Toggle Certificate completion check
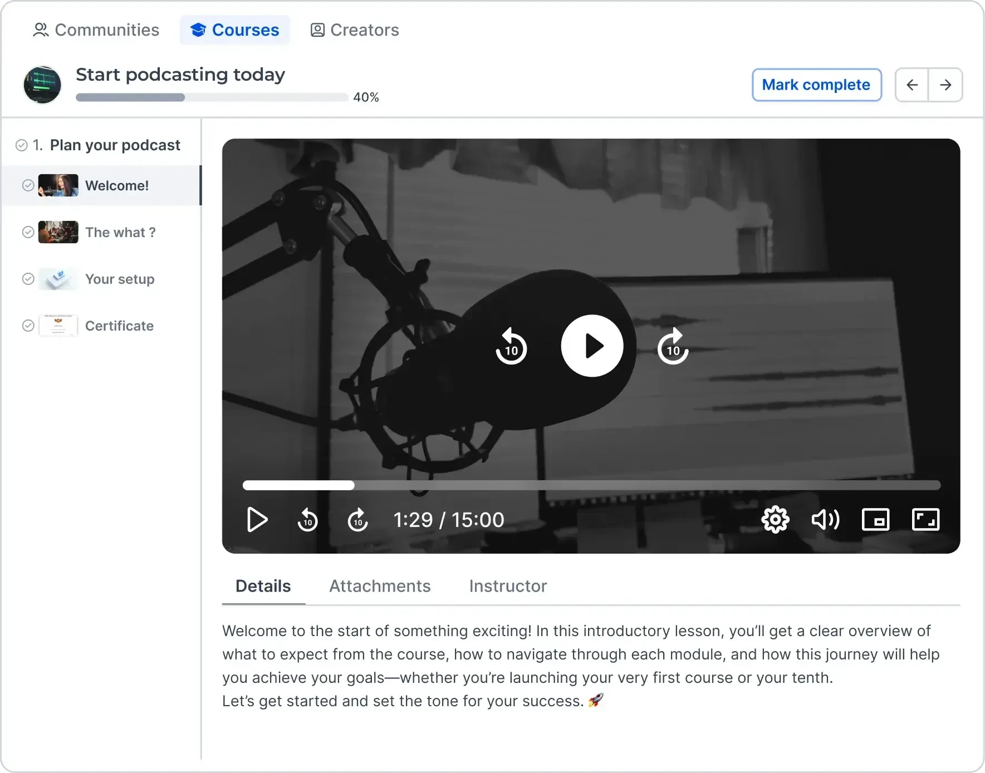Viewport: 985px width, 773px height. [x=28, y=326]
